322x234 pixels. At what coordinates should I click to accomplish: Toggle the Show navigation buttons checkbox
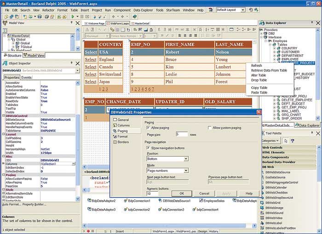148,148
